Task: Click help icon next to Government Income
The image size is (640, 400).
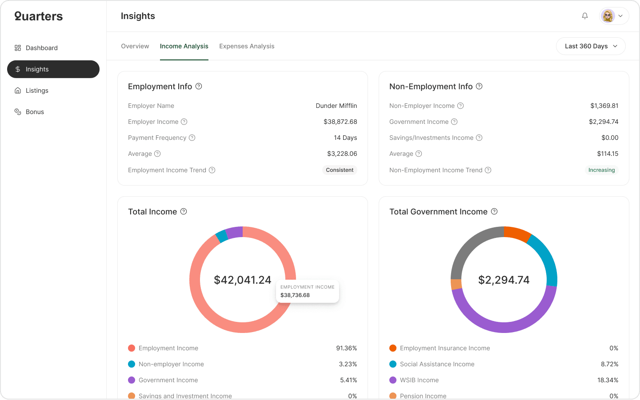Action: tap(454, 122)
